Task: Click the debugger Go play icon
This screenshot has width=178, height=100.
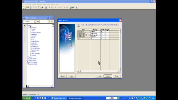Action: [56, 7]
